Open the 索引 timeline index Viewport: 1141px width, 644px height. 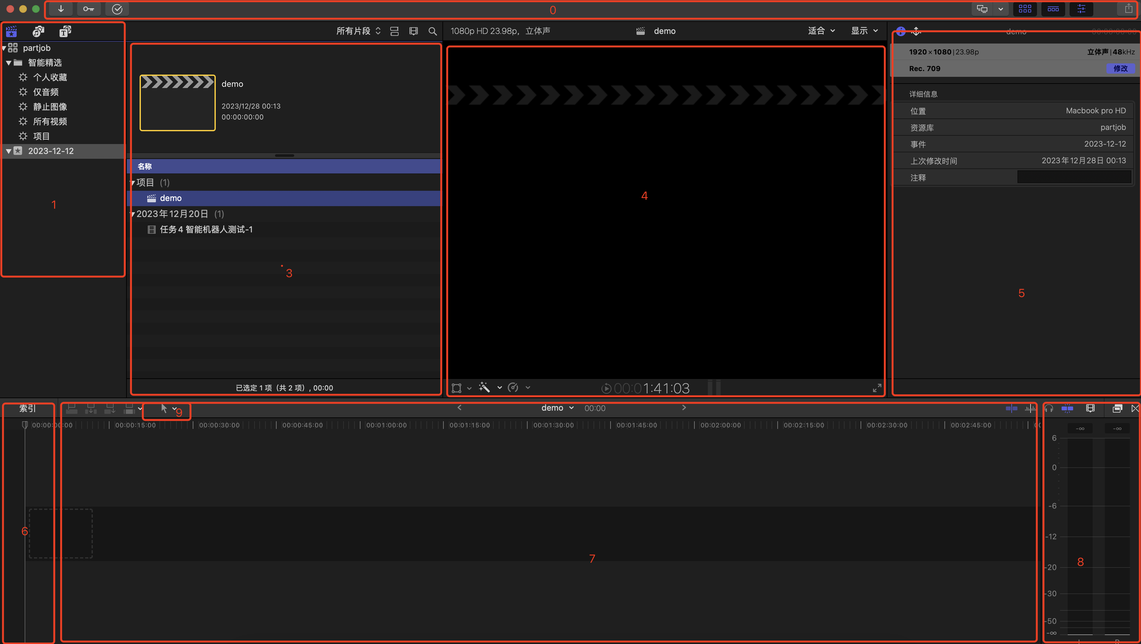click(28, 408)
